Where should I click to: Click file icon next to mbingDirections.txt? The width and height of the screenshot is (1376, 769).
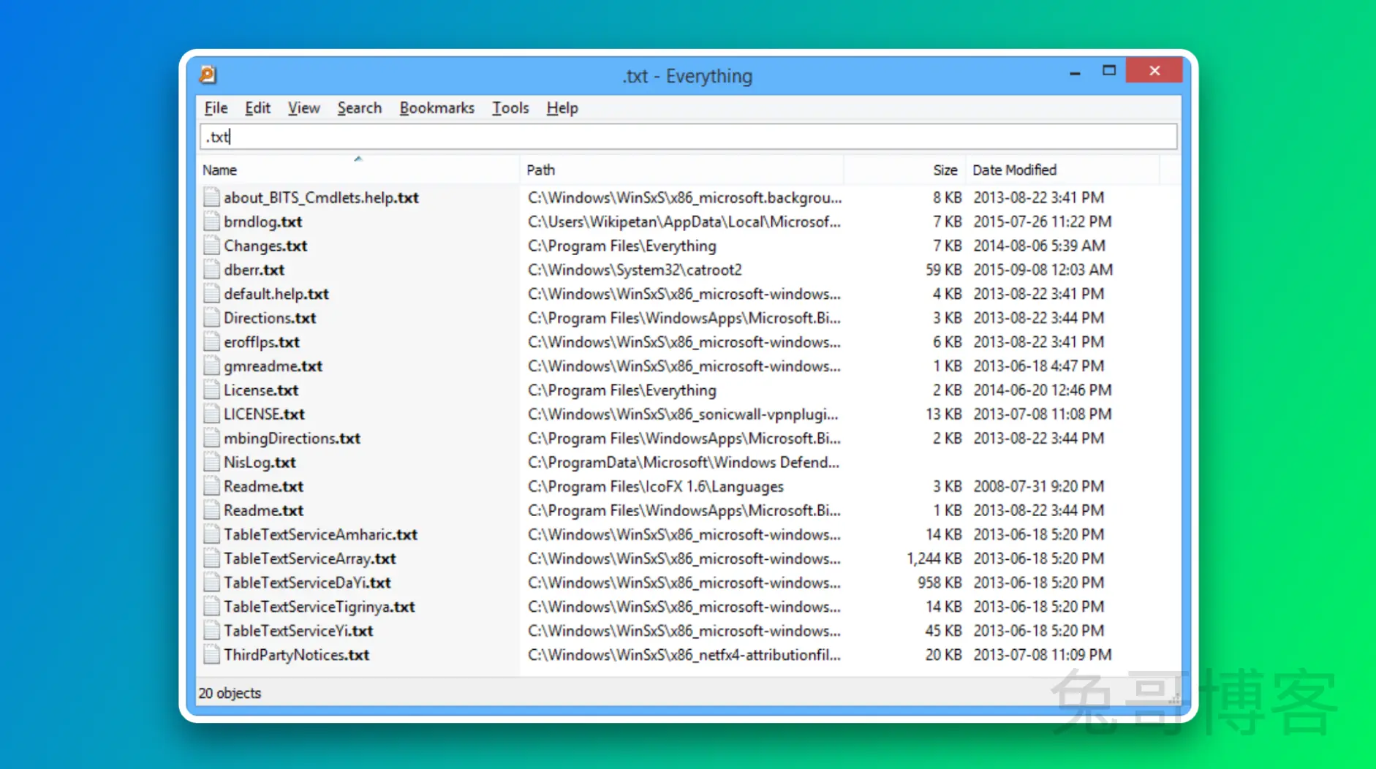point(211,438)
